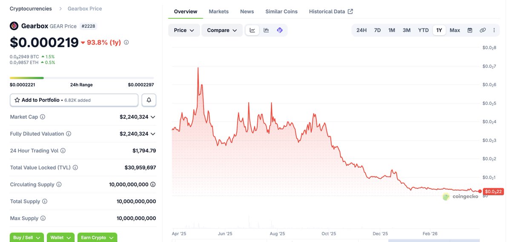Select YTD time range
This screenshot has height=242, width=511.
tap(423, 30)
